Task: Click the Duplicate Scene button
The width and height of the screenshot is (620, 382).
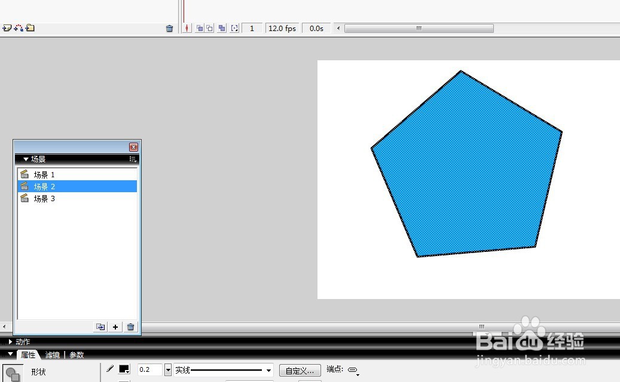Action: tap(100, 326)
